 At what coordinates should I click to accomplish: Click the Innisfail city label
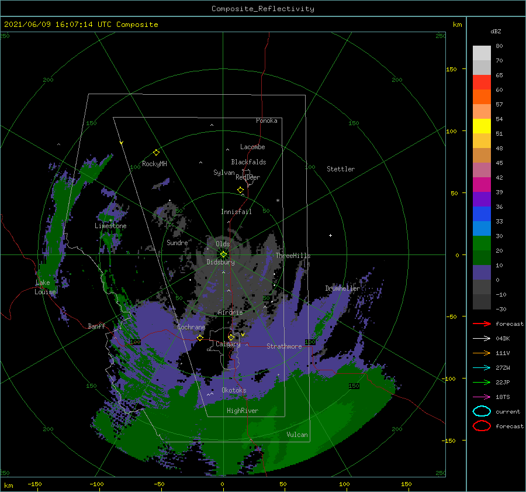236,212
